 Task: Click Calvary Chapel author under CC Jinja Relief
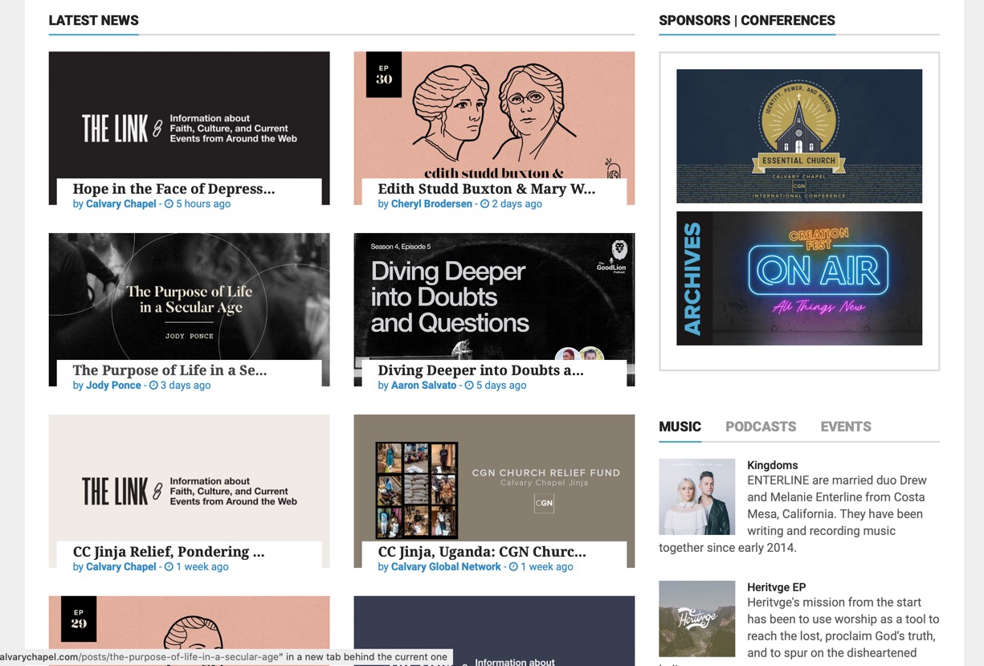click(121, 567)
